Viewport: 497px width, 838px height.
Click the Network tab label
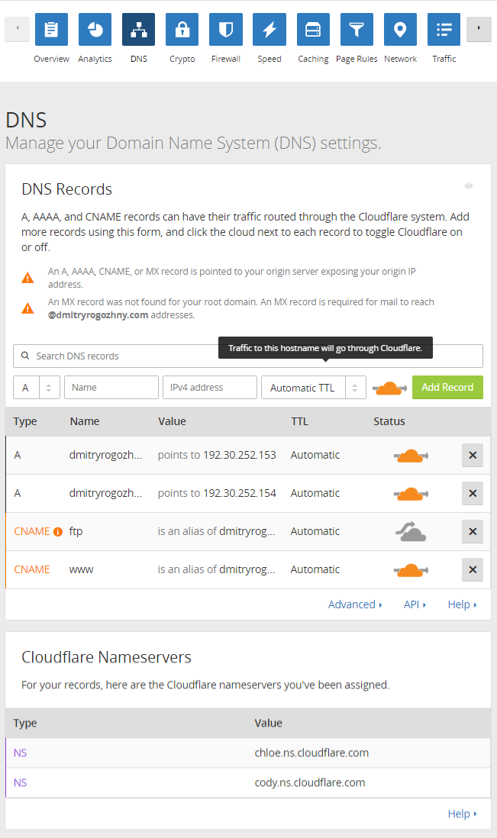click(x=400, y=59)
